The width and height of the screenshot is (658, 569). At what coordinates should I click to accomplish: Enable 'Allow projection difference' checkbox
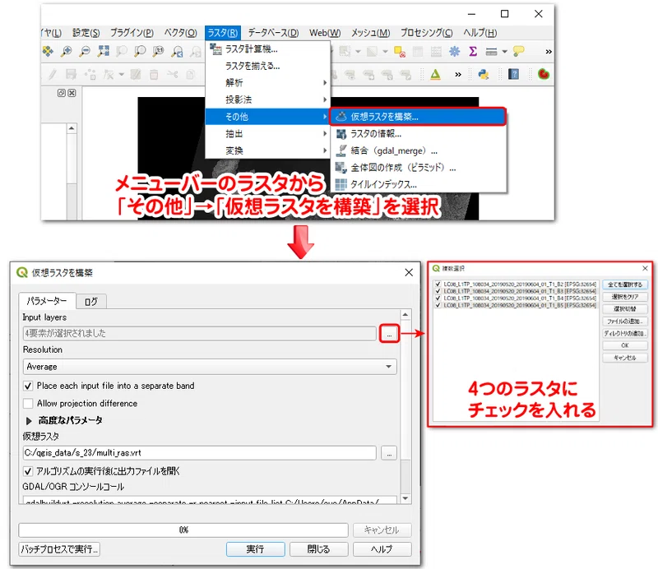pyautogui.click(x=28, y=404)
